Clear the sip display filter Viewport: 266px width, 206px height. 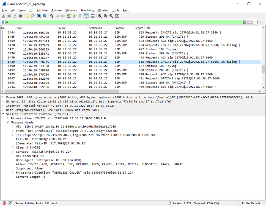[x=245, y=22]
